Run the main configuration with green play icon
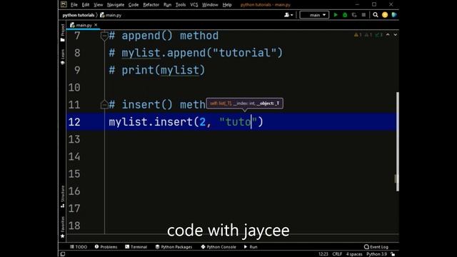Image resolution: width=457 pixels, height=257 pixels. coord(336,15)
